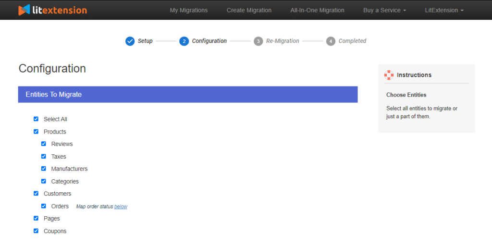Deselect the Coupons checkbox
The height and width of the screenshot is (247, 492).
click(36, 231)
